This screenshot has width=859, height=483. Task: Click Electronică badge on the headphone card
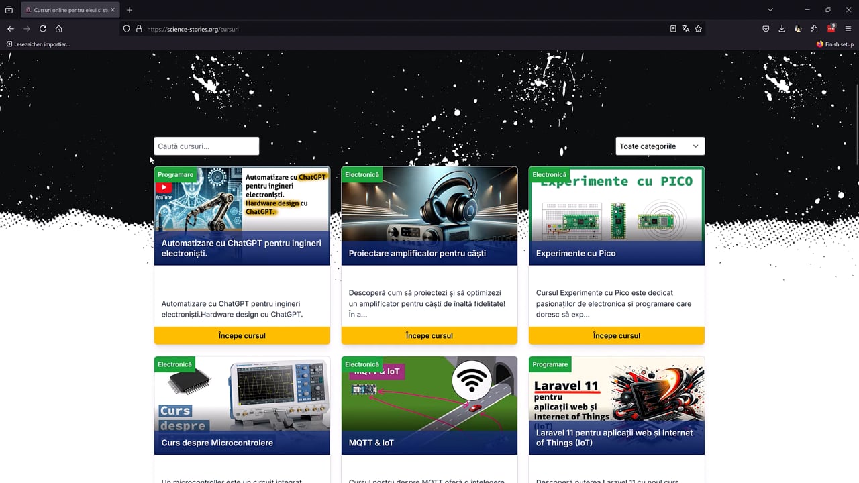pos(362,174)
